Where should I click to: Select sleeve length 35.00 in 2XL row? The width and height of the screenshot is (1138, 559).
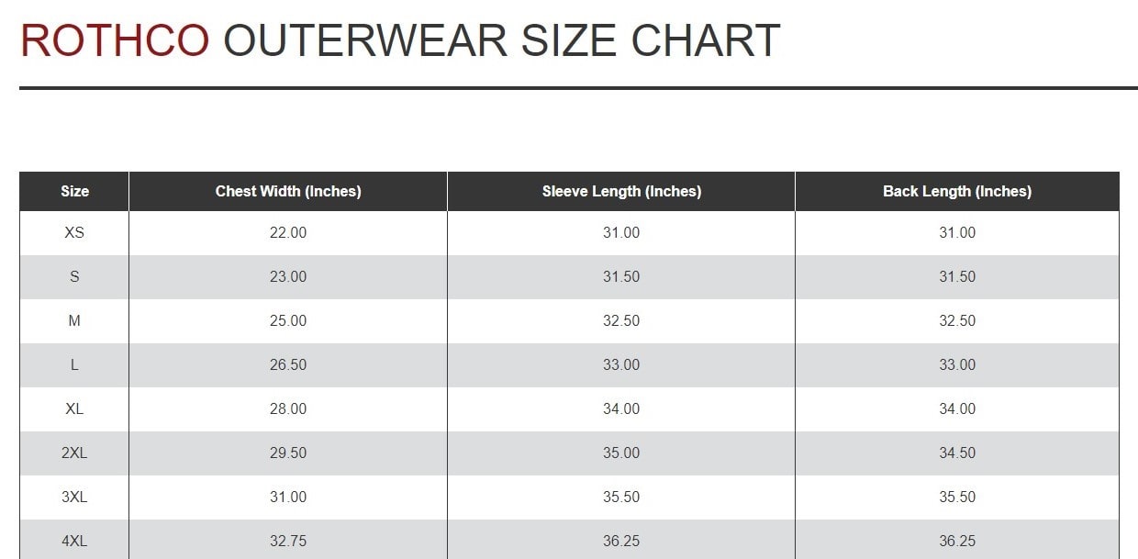click(x=621, y=453)
